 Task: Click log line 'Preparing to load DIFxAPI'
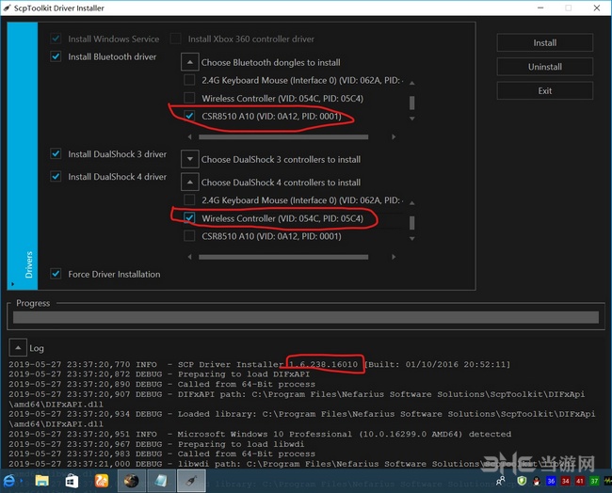tap(160, 374)
